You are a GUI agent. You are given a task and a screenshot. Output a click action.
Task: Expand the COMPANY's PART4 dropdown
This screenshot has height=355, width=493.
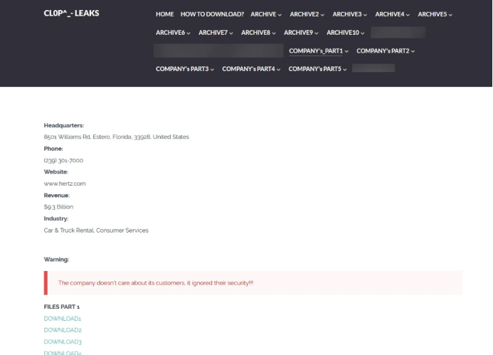pyautogui.click(x=251, y=69)
